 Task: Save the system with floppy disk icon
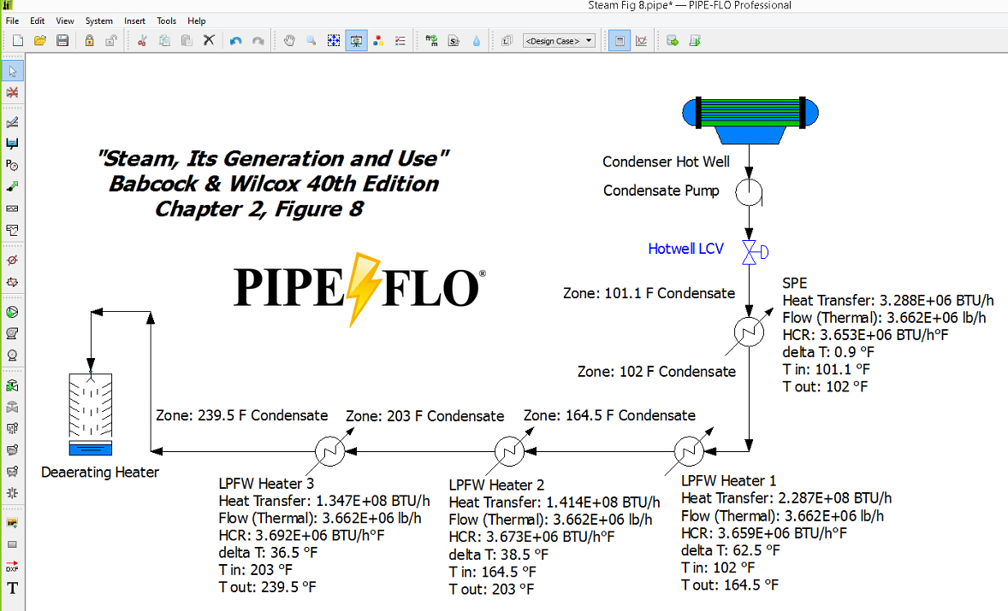click(x=62, y=40)
